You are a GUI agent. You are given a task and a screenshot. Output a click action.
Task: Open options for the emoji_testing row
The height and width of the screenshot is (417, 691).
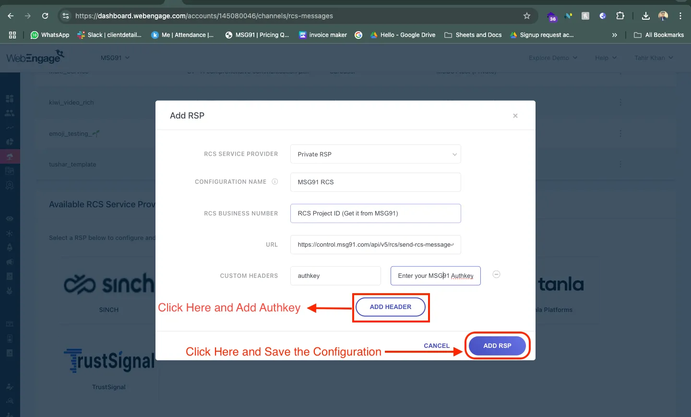coord(620,133)
